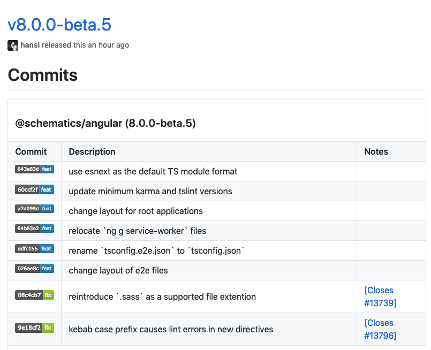Click commit badge 026ae8c feat

[34, 268]
